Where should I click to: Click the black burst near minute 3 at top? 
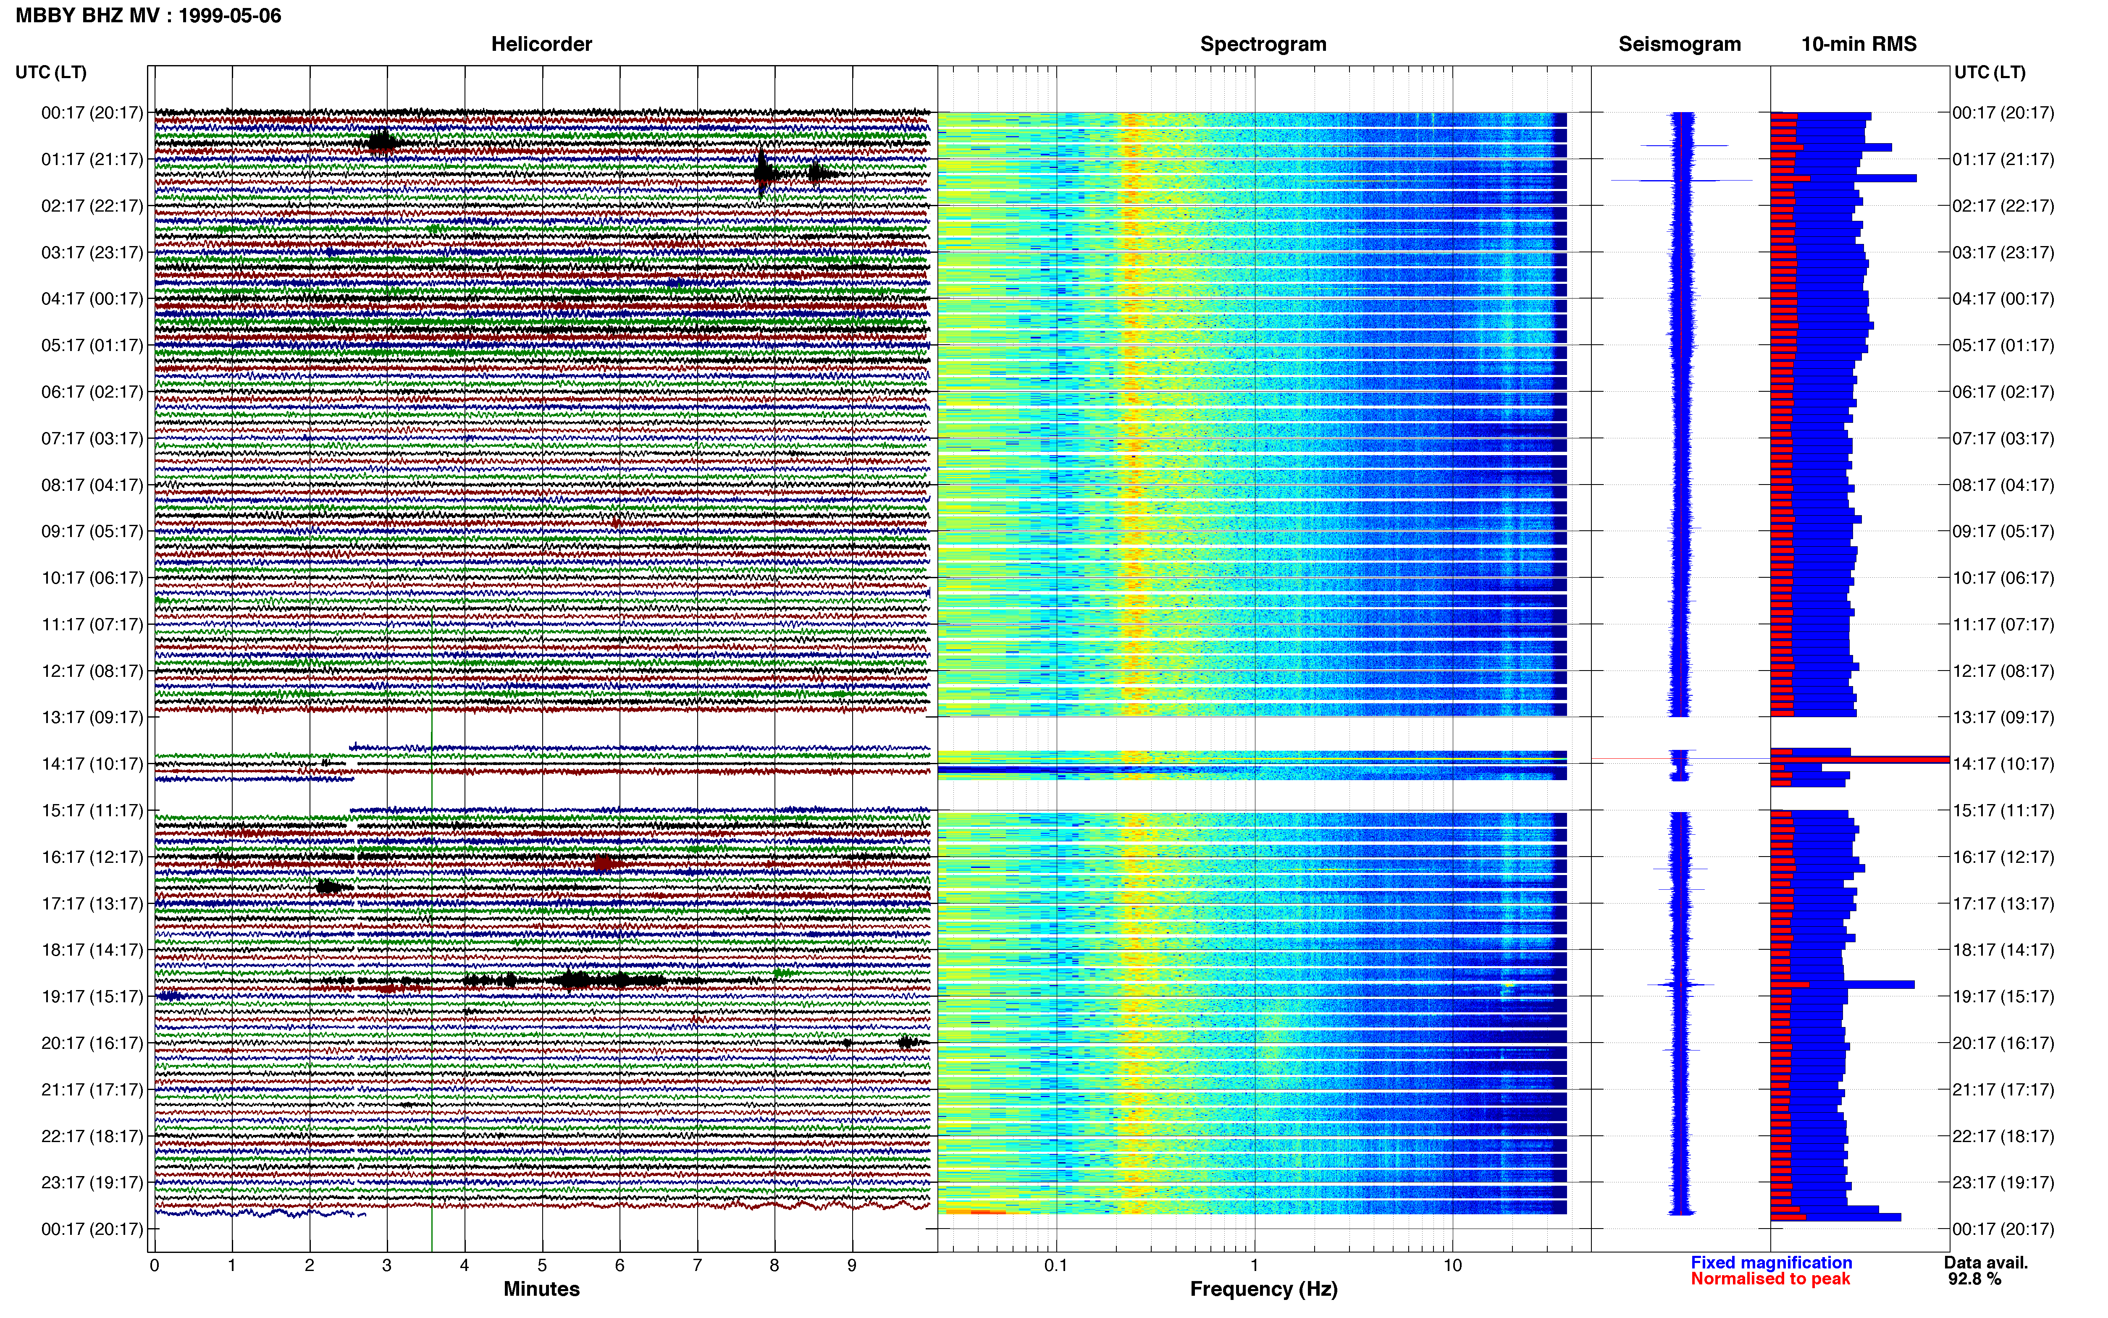(x=381, y=141)
